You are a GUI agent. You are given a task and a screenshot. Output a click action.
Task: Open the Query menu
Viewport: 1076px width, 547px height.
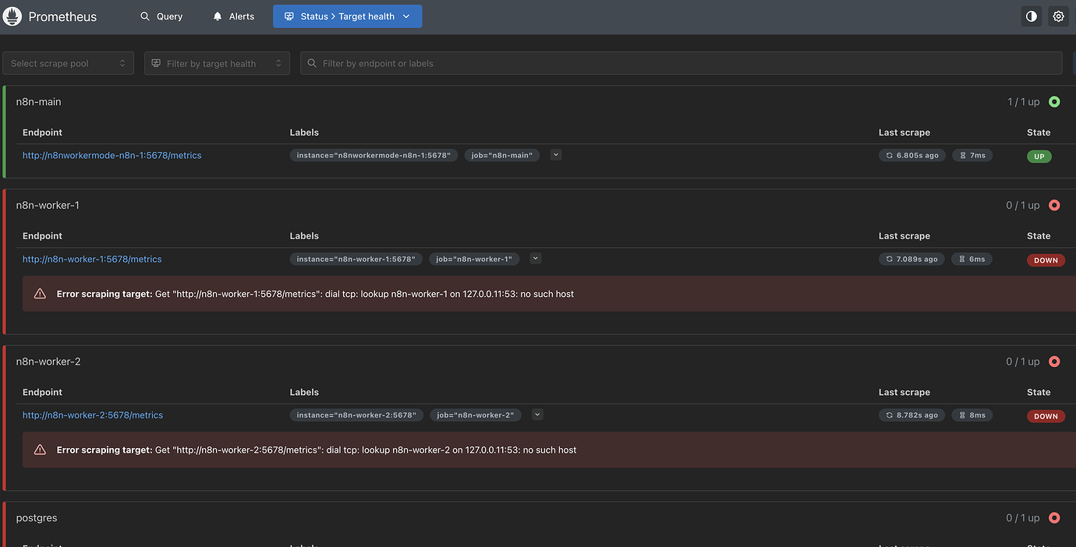pos(161,16)
